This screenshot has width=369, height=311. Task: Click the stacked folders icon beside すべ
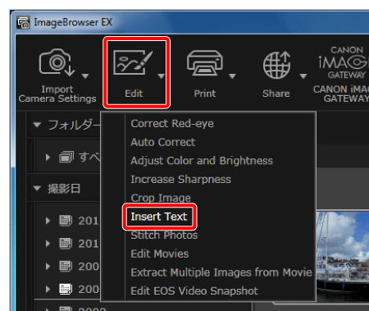point(66,157)
